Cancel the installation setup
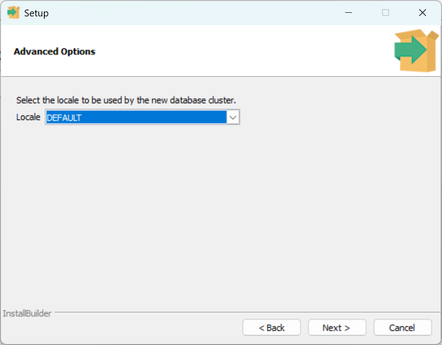 [402, 328]
